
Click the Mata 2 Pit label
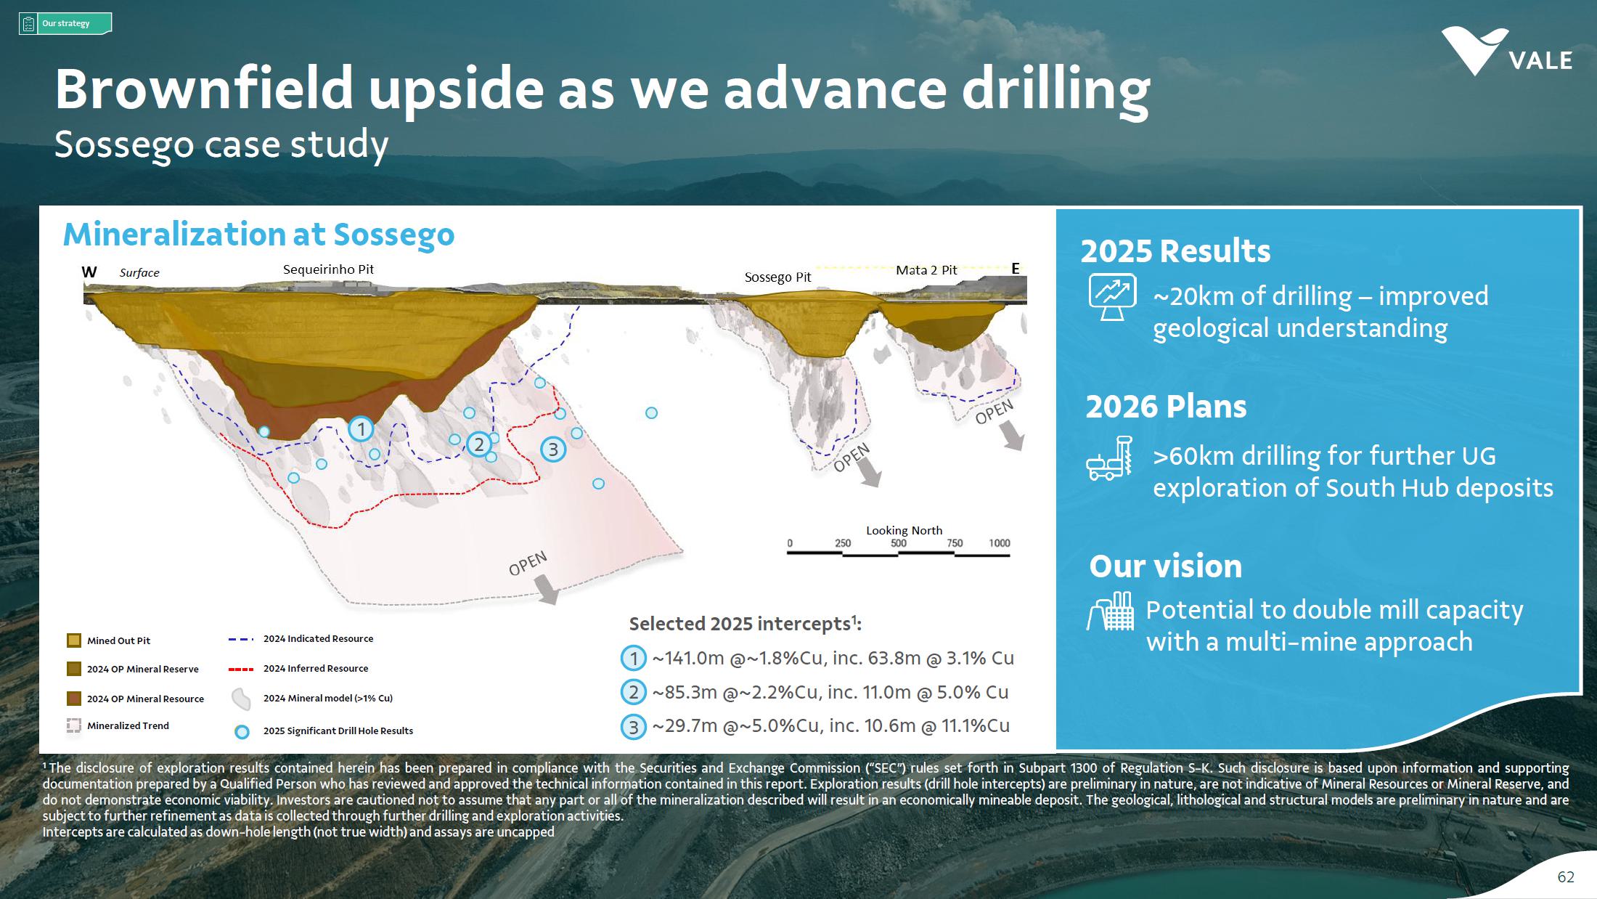926,270
